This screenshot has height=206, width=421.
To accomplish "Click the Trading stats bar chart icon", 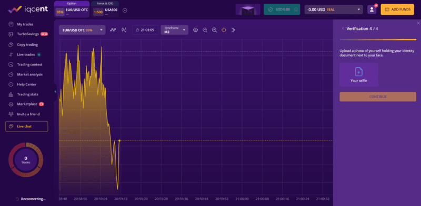I will coord(11,94).
